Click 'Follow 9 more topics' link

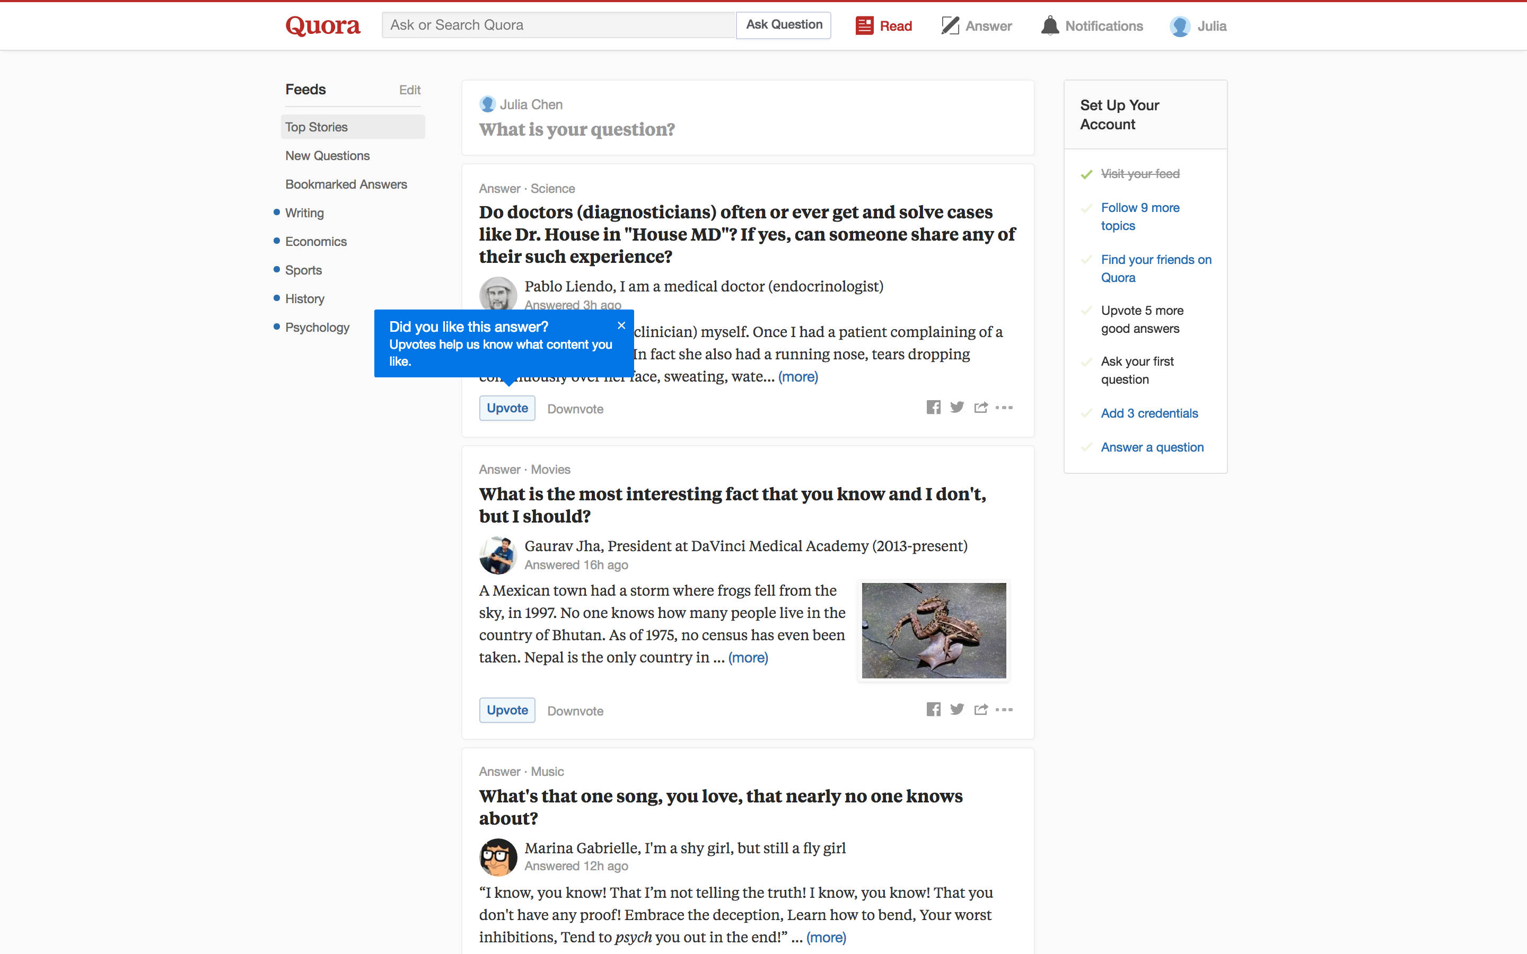[1140, 216]
